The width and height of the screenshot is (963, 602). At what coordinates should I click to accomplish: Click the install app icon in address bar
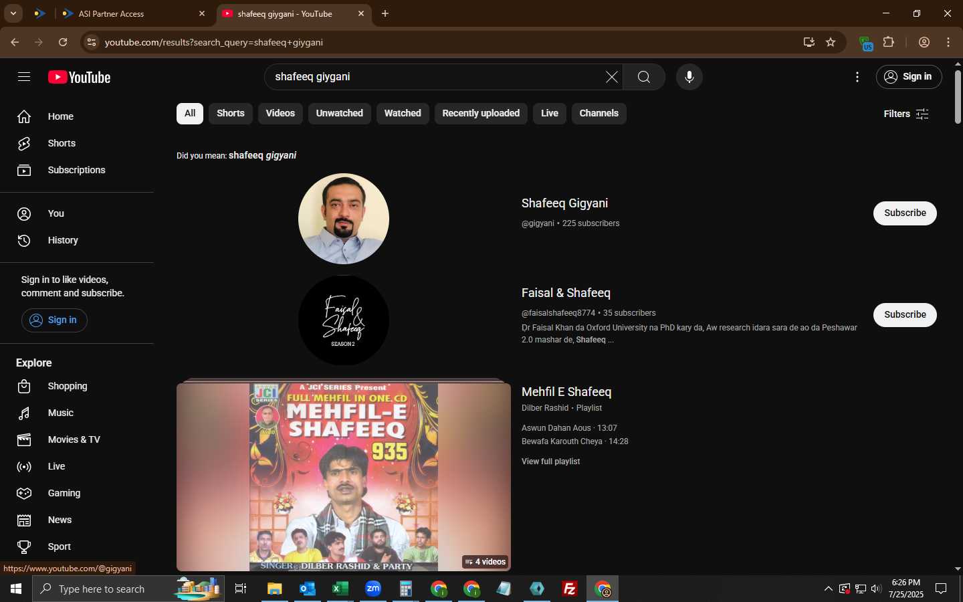click(x=809, y=42)
